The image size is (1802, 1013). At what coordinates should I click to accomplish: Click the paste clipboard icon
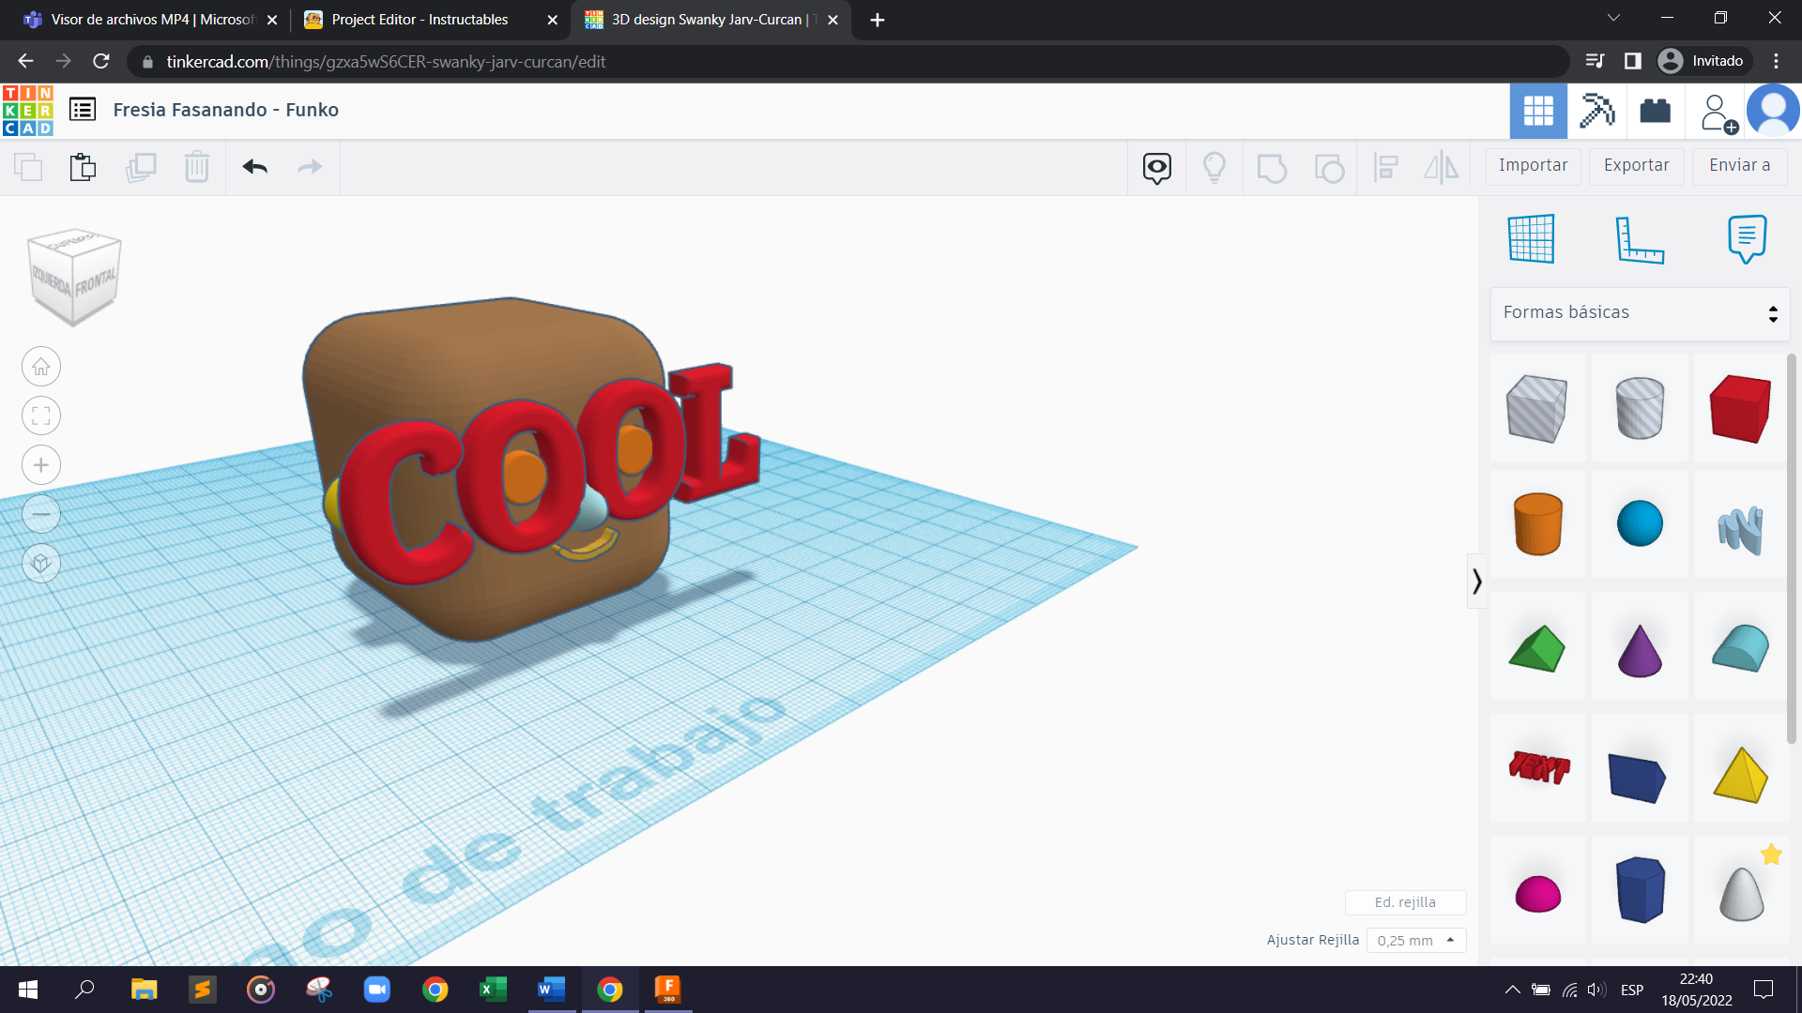[x=83, y=167]
